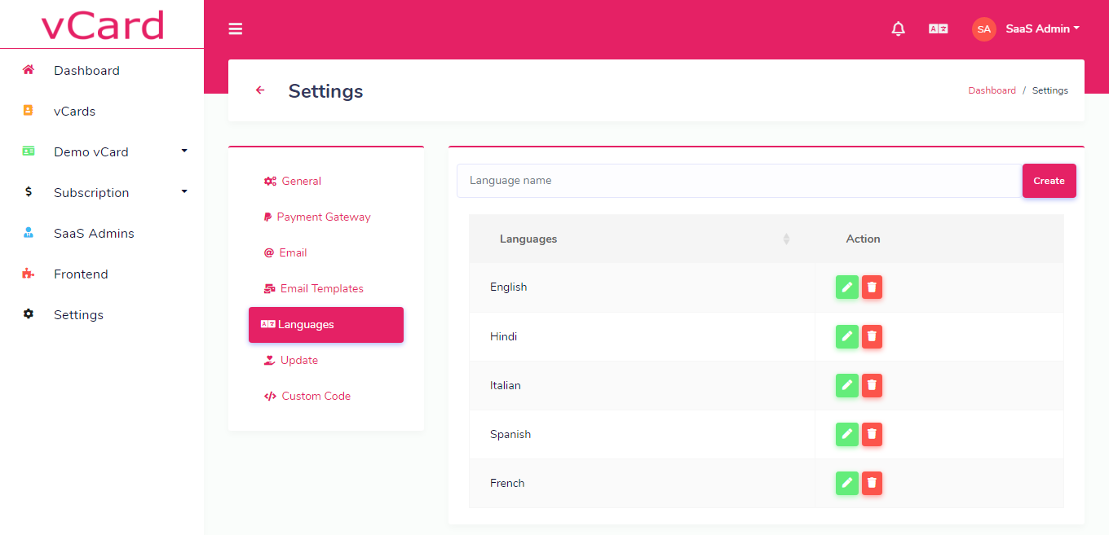Image resolution: width=1109 pixels, height=535 pixels.
Task: Switch to the Email Templates tab
Action: pyautogui.click(x=321, y=288)
